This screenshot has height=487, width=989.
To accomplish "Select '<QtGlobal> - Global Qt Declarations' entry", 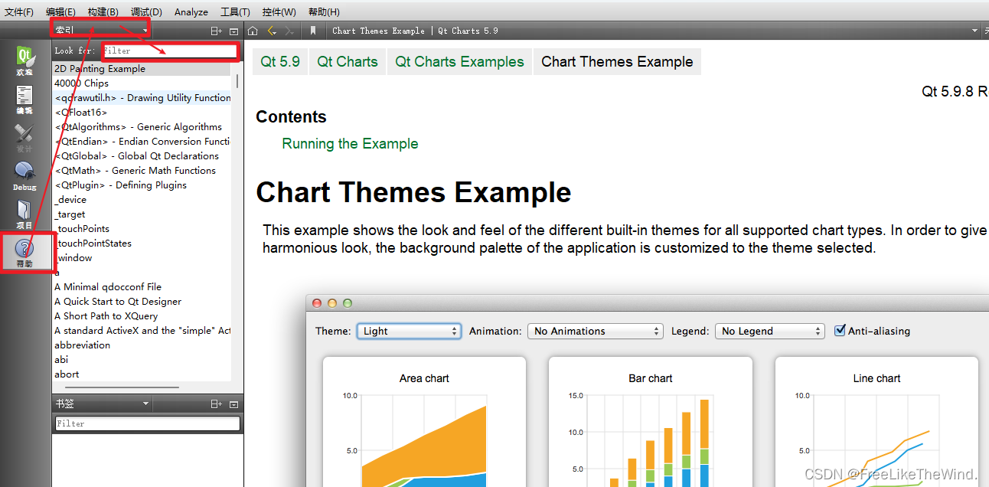I will pos(142,155).
